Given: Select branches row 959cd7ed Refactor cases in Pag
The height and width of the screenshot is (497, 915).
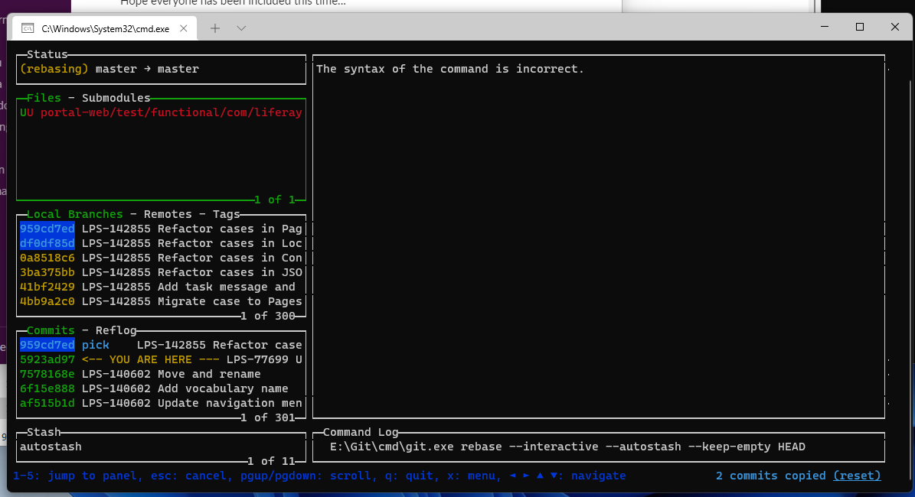Looking at the screenshot, I should (x=161, y=229).
